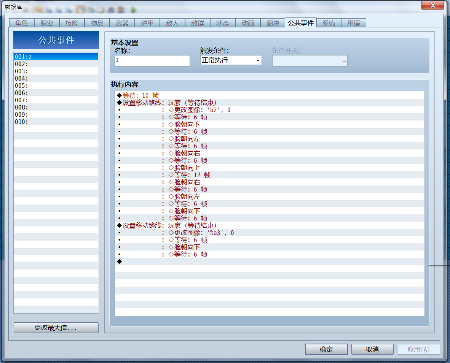Open the 角色 tab
Screen dimensions: 450x363
(x=22, y=23)
